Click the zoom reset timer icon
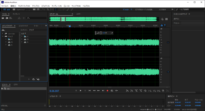Screen dimensions: 205x111 [x=163, y=91]
